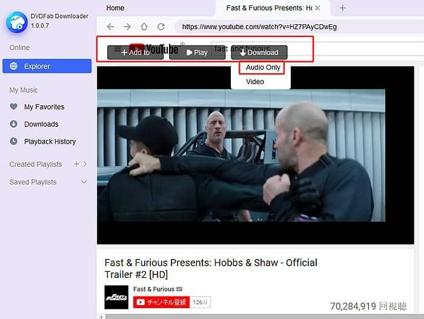Add a new playlist with plus icon

point(76,164)
